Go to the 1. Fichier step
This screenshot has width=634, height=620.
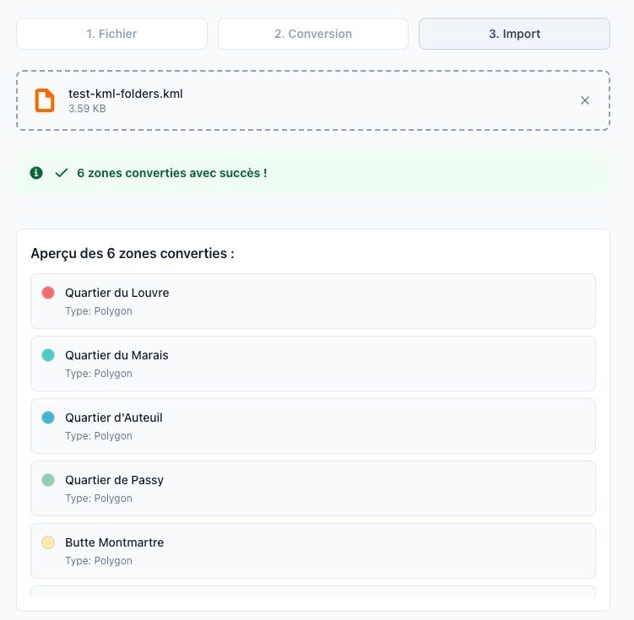[111, 34]
